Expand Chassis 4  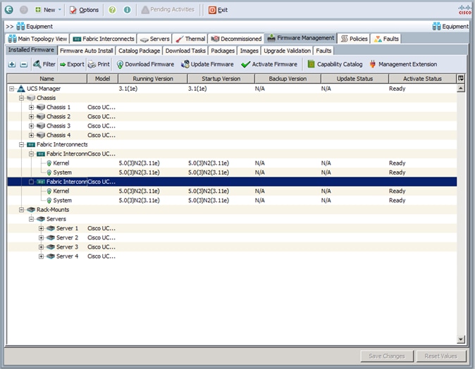point(31,135)
